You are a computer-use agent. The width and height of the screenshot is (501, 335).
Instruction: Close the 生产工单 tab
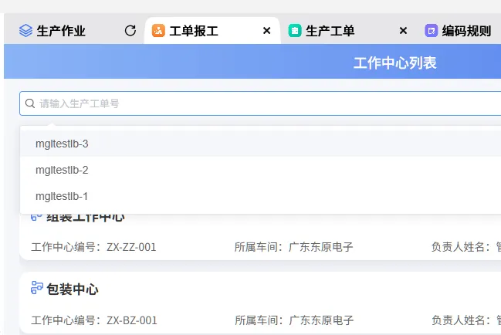click(402, 31)
